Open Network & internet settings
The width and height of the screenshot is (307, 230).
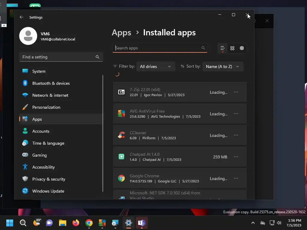coord(61,95)
